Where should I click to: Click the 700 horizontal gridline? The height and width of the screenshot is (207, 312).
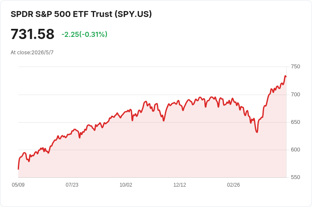click(152, 95)
